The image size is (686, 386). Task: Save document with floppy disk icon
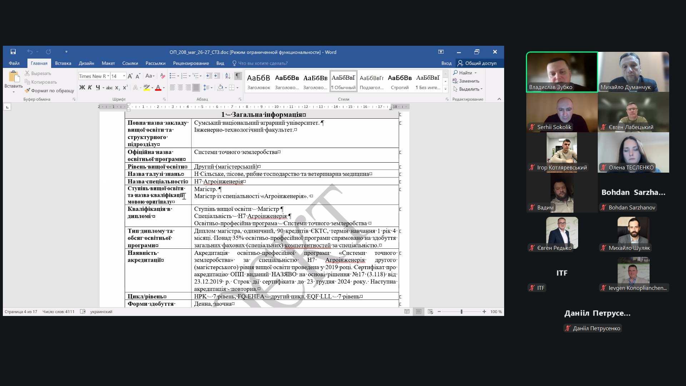click(x=13, y=52)
